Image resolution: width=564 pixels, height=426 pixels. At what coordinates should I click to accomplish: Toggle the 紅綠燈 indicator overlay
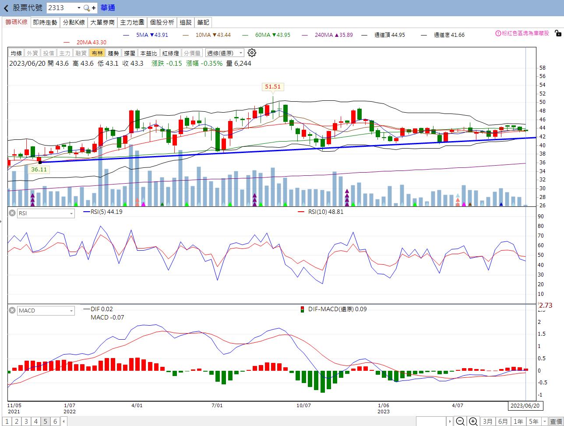[x=170, y=53]
